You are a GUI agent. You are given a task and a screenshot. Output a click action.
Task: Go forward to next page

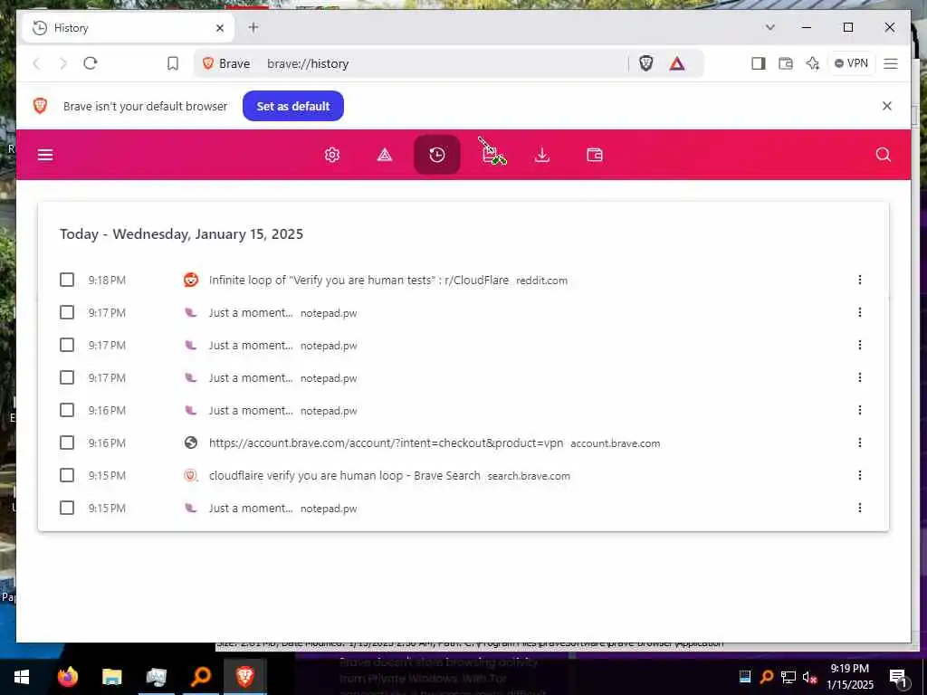(x=63, y=63)
